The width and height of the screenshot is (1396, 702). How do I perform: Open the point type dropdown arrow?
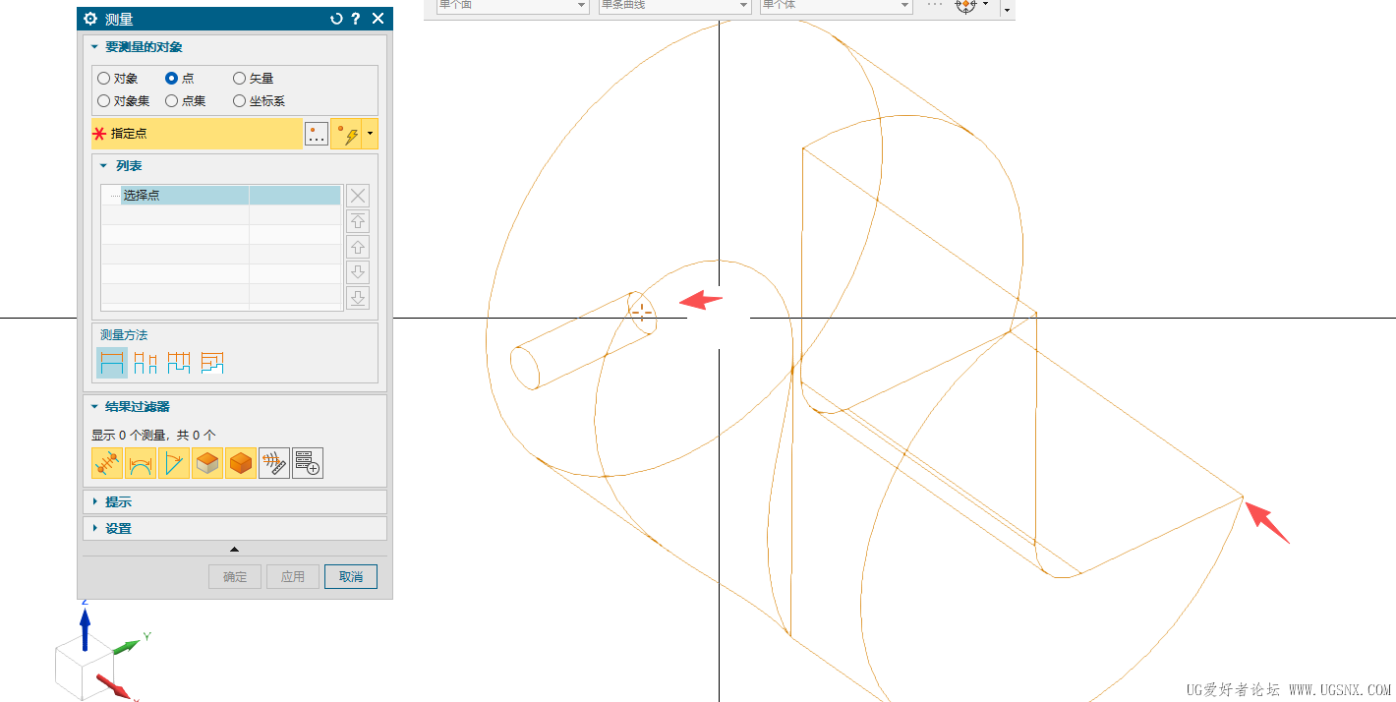click(x=370, y=134)
